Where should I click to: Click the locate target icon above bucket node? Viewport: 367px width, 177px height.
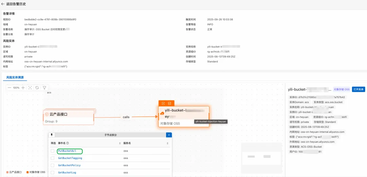(163, 103)
